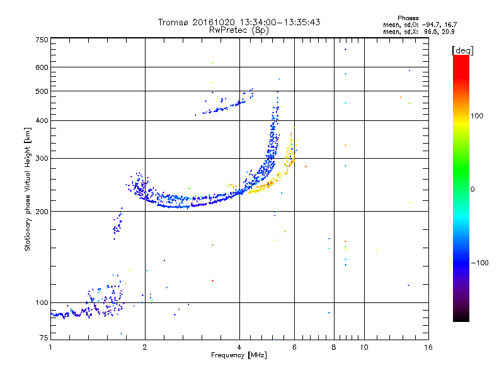504x378 pixels.
Task: Click the colorbar '-100' tick label
Action: coord(479,263)
